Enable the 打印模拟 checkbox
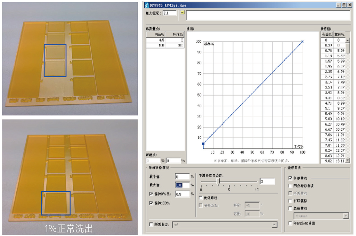The image size is (356, 236). coord(290,201)
